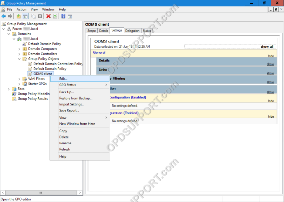The width and height of the screenshot is (284, 202).
Task: Click the WMI Filters folder icon
Action: pos(25,79)
